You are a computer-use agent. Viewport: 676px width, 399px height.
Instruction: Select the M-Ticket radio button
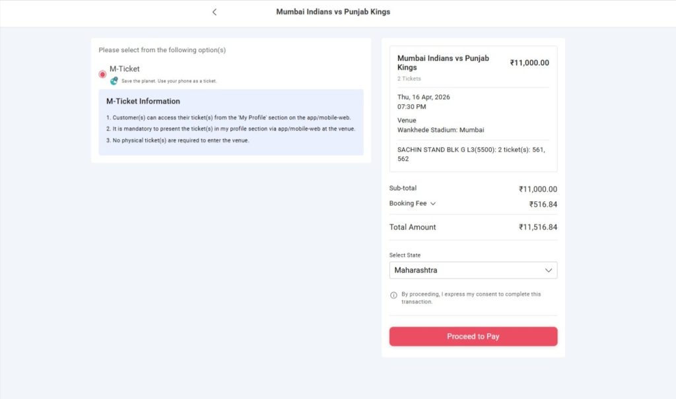pyautogui.click(x=102, y=74)
